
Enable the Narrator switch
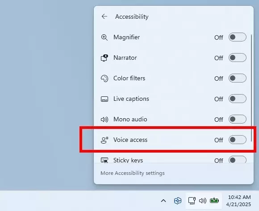click(x=238, y=58)
